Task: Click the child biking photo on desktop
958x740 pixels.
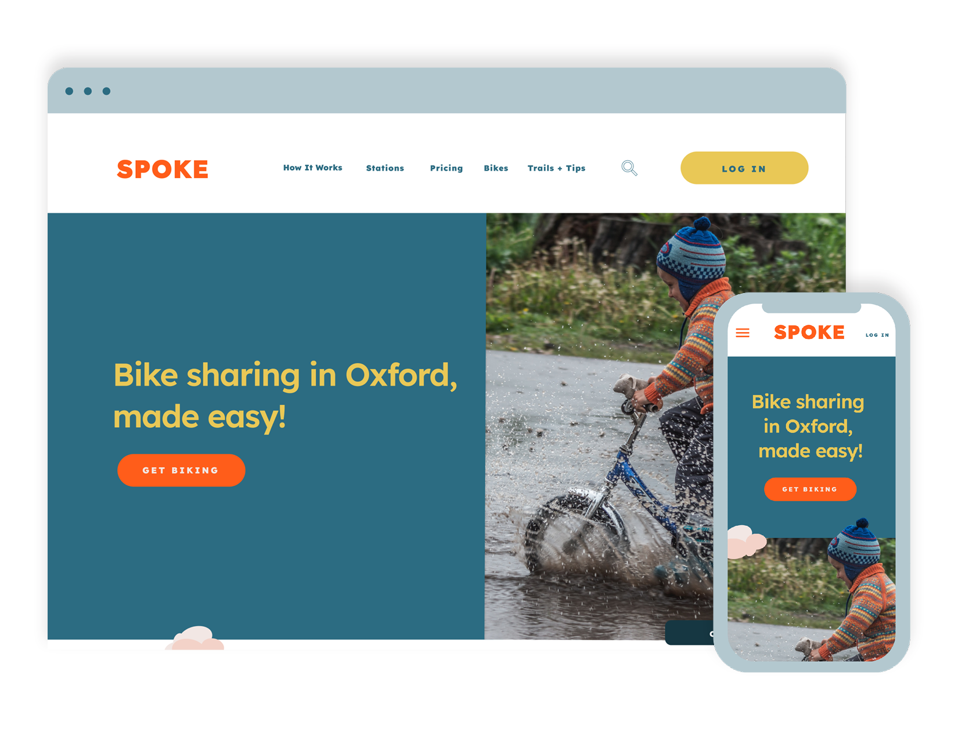Action: coord(598,426)
